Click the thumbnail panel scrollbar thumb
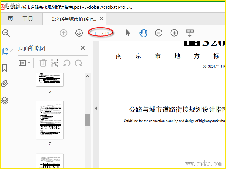This screenshot has height=169, width=226. point(88,121)
